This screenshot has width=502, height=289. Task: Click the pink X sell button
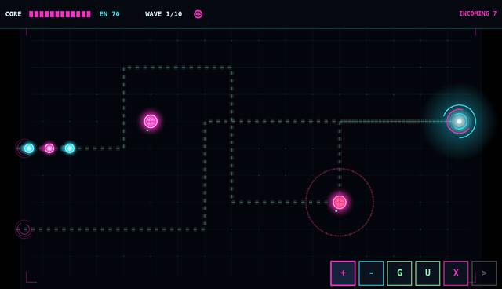coord(456,273)
